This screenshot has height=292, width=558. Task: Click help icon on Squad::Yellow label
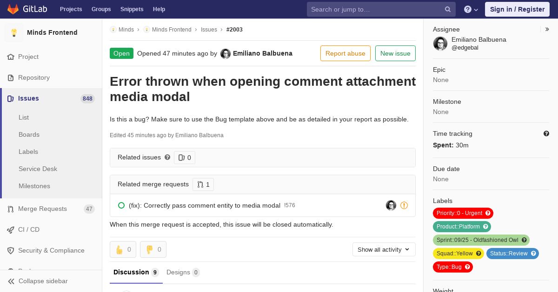478,254
